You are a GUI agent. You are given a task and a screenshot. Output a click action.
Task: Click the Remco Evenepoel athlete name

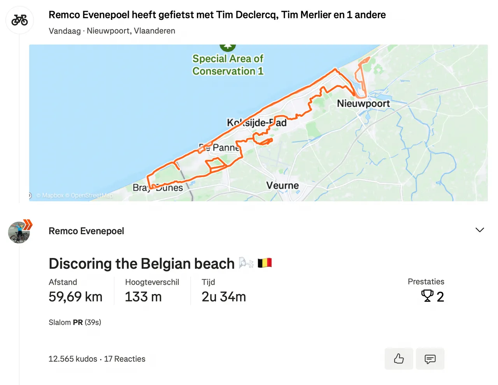[86, 231]
